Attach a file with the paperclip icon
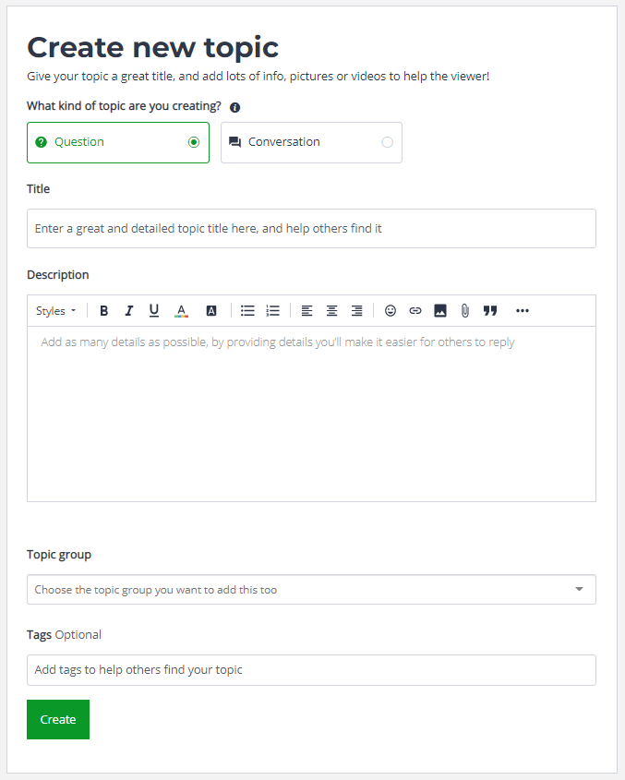 (x=464, y=311)
